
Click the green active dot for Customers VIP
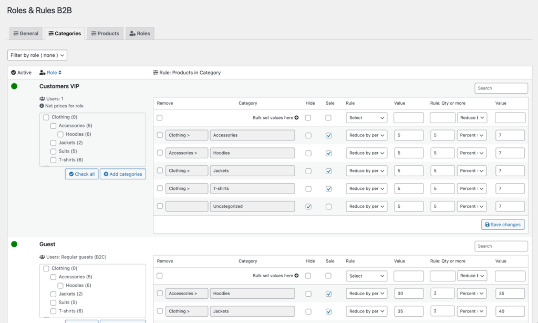[x=14, y=86]
